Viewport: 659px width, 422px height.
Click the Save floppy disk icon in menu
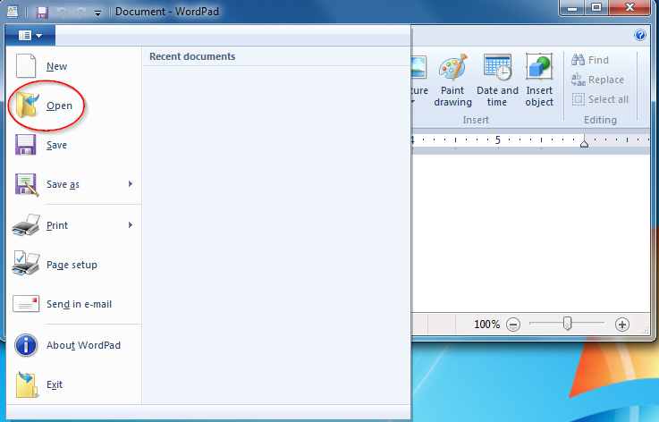pyautogui.click(x=26, y=145)
